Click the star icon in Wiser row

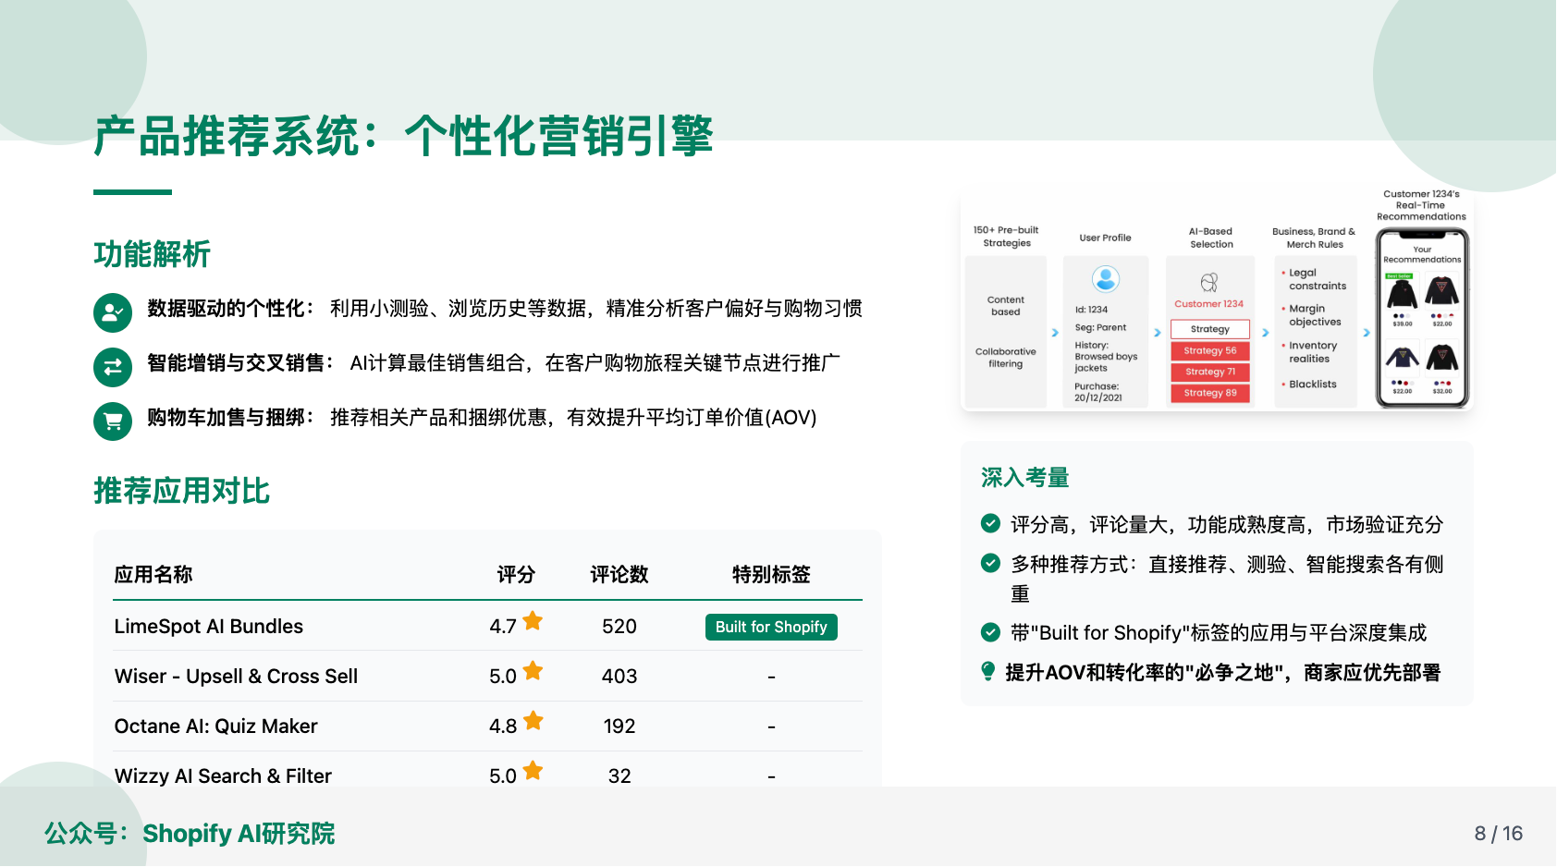click(x=533, y=671)
